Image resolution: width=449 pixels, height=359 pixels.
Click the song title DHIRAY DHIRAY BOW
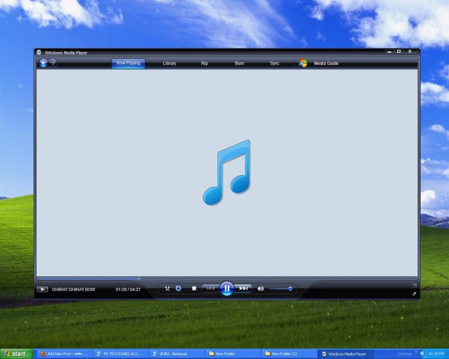point(74,289)
